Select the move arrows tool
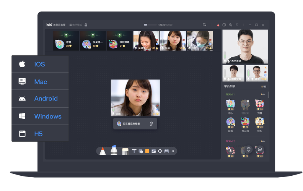This screenshot has height=191, width=303. click(x=160, y=151)
